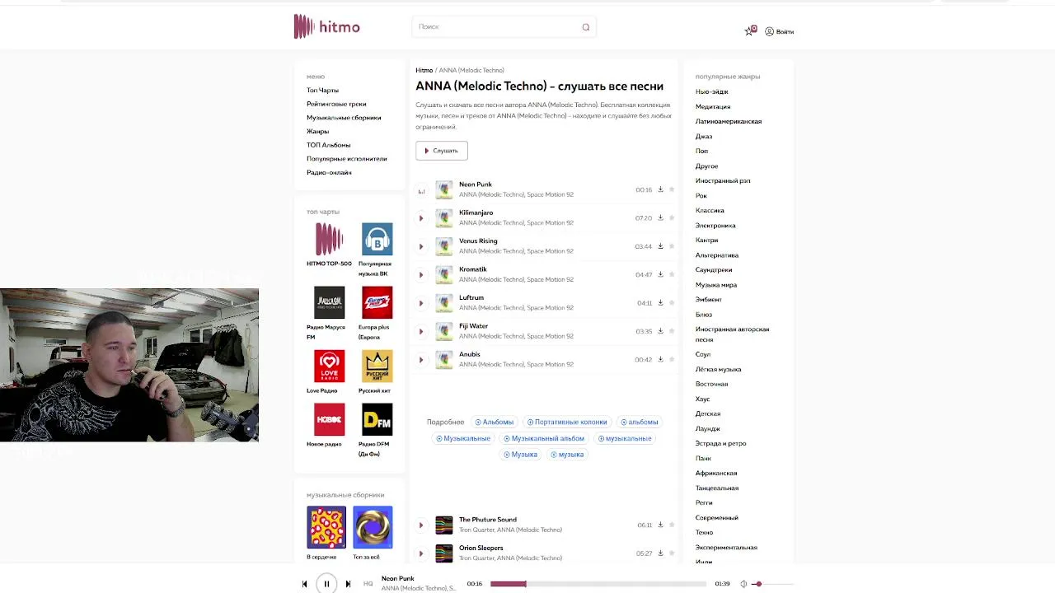Download Neon Punk track
The image size is (1055, 593).
[x=660, y=189]
